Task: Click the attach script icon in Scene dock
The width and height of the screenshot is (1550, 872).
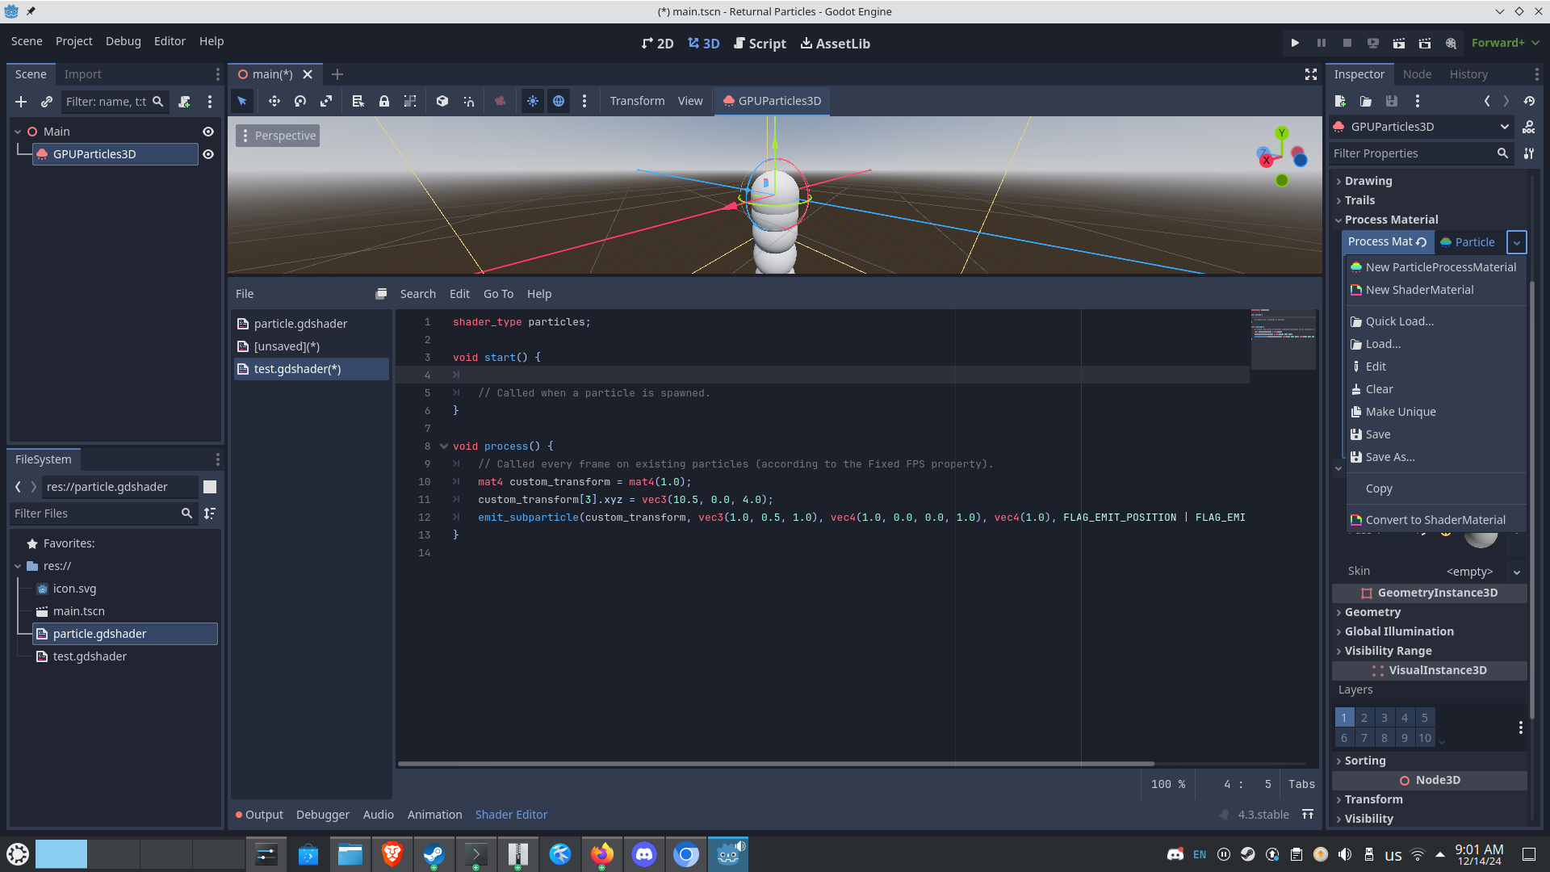Action: click(x=184, y=102)
